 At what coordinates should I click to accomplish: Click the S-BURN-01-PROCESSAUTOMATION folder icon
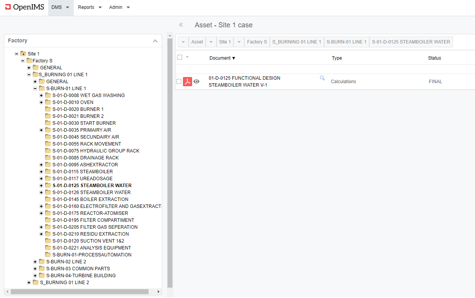coord(48,255)
